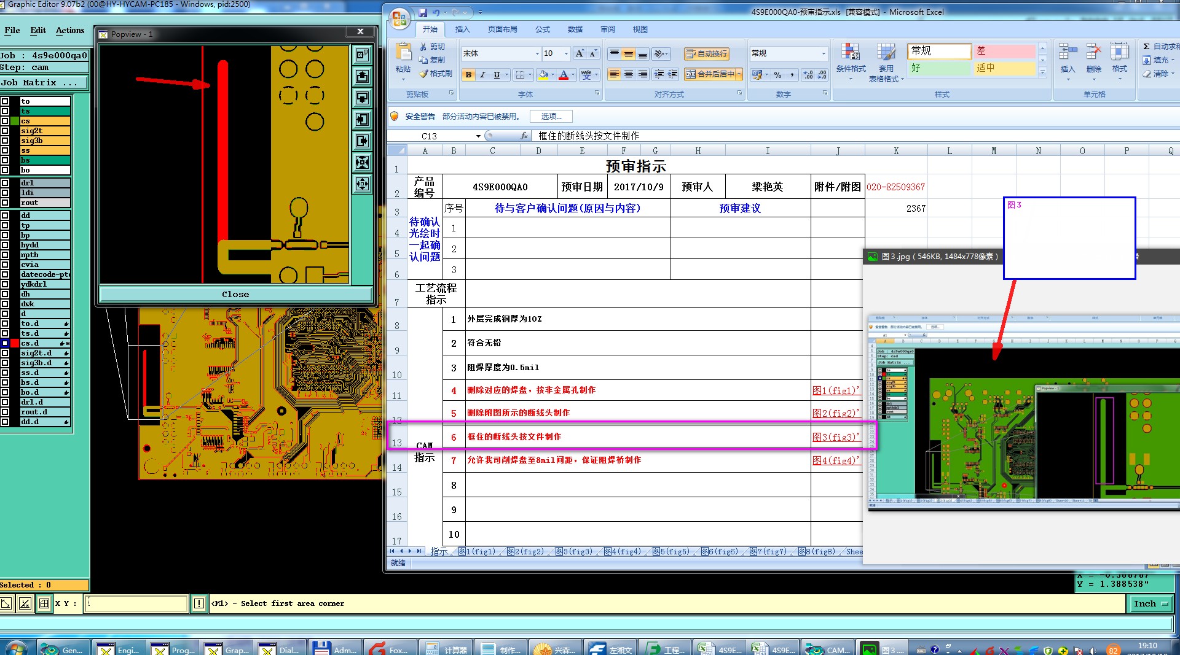Viewport: 1180px width, 655px height.
Task: Click the Increase Font Size icon
Action: tap(580, 53)
